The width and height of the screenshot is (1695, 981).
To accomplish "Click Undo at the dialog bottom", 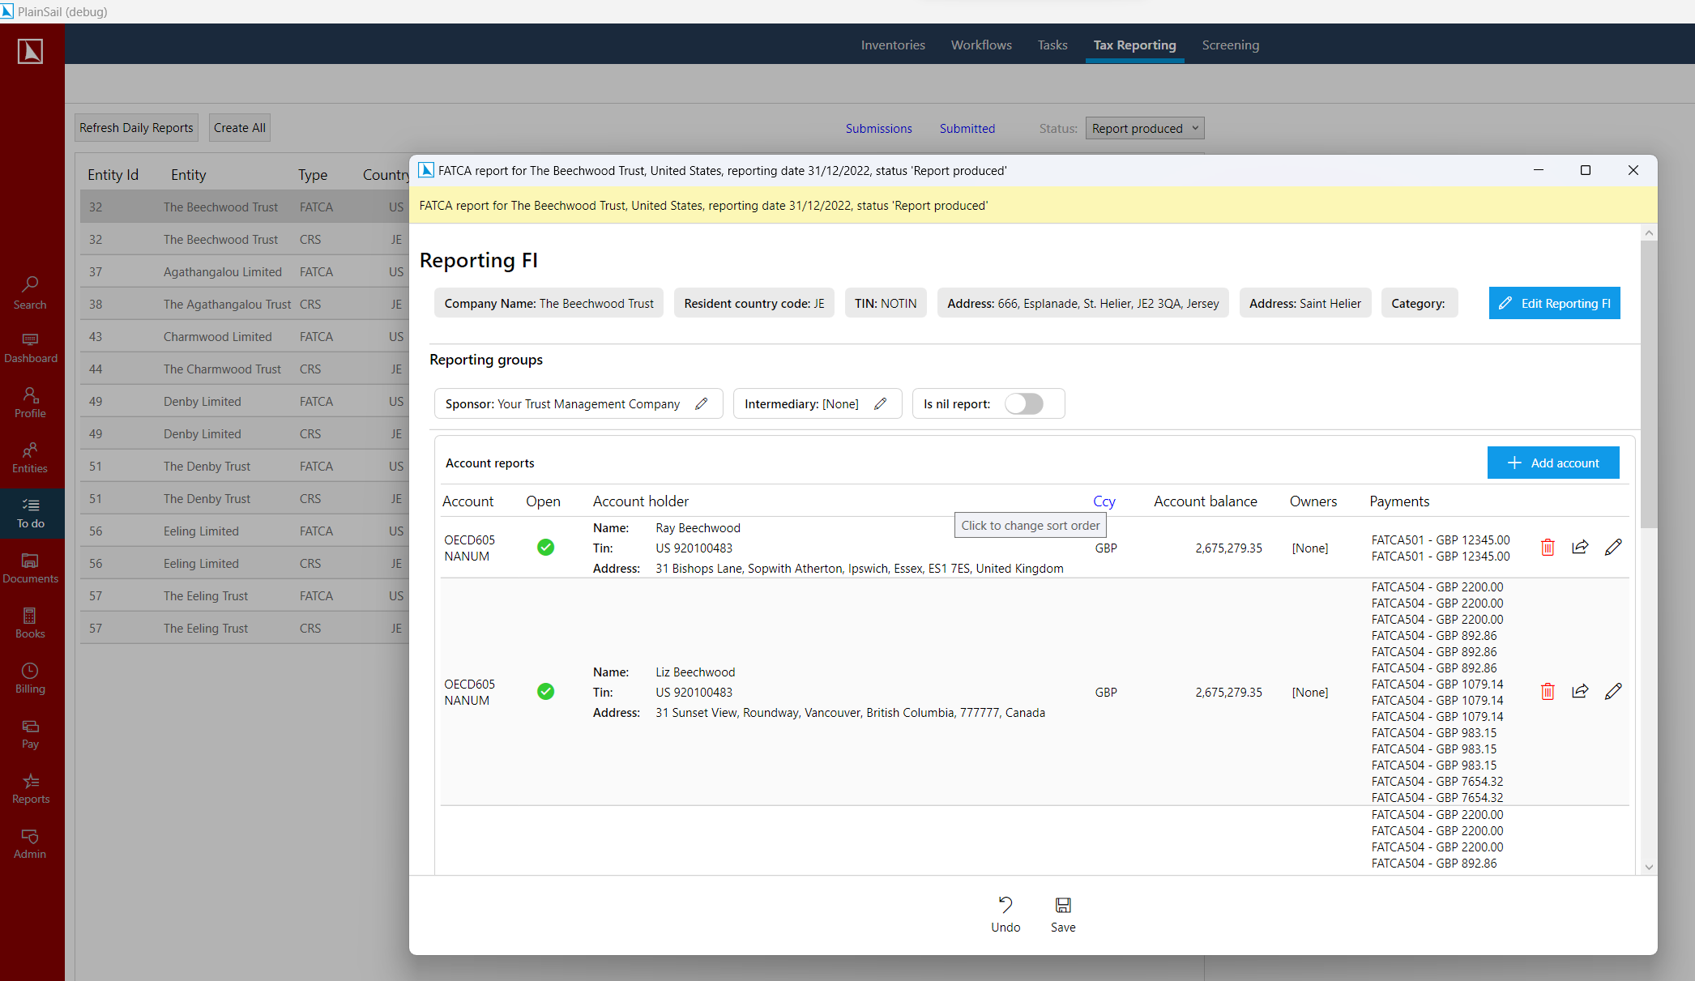I will coord(1005,915).
